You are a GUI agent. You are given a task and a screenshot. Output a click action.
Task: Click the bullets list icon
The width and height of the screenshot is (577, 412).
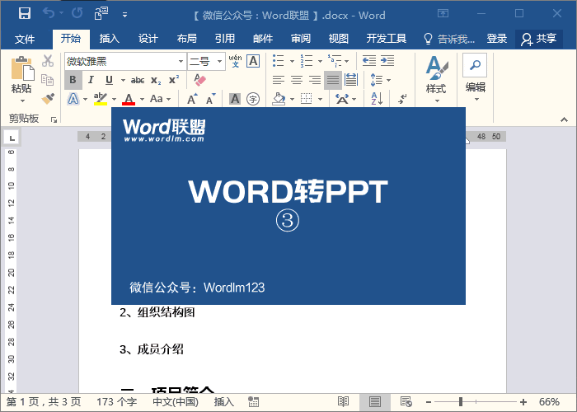point(279,61)
